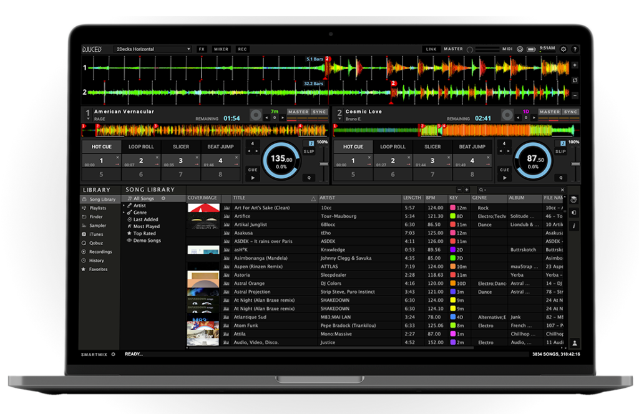Open the FX panel tab
This screenshot has height=414, width=639.
202,49
